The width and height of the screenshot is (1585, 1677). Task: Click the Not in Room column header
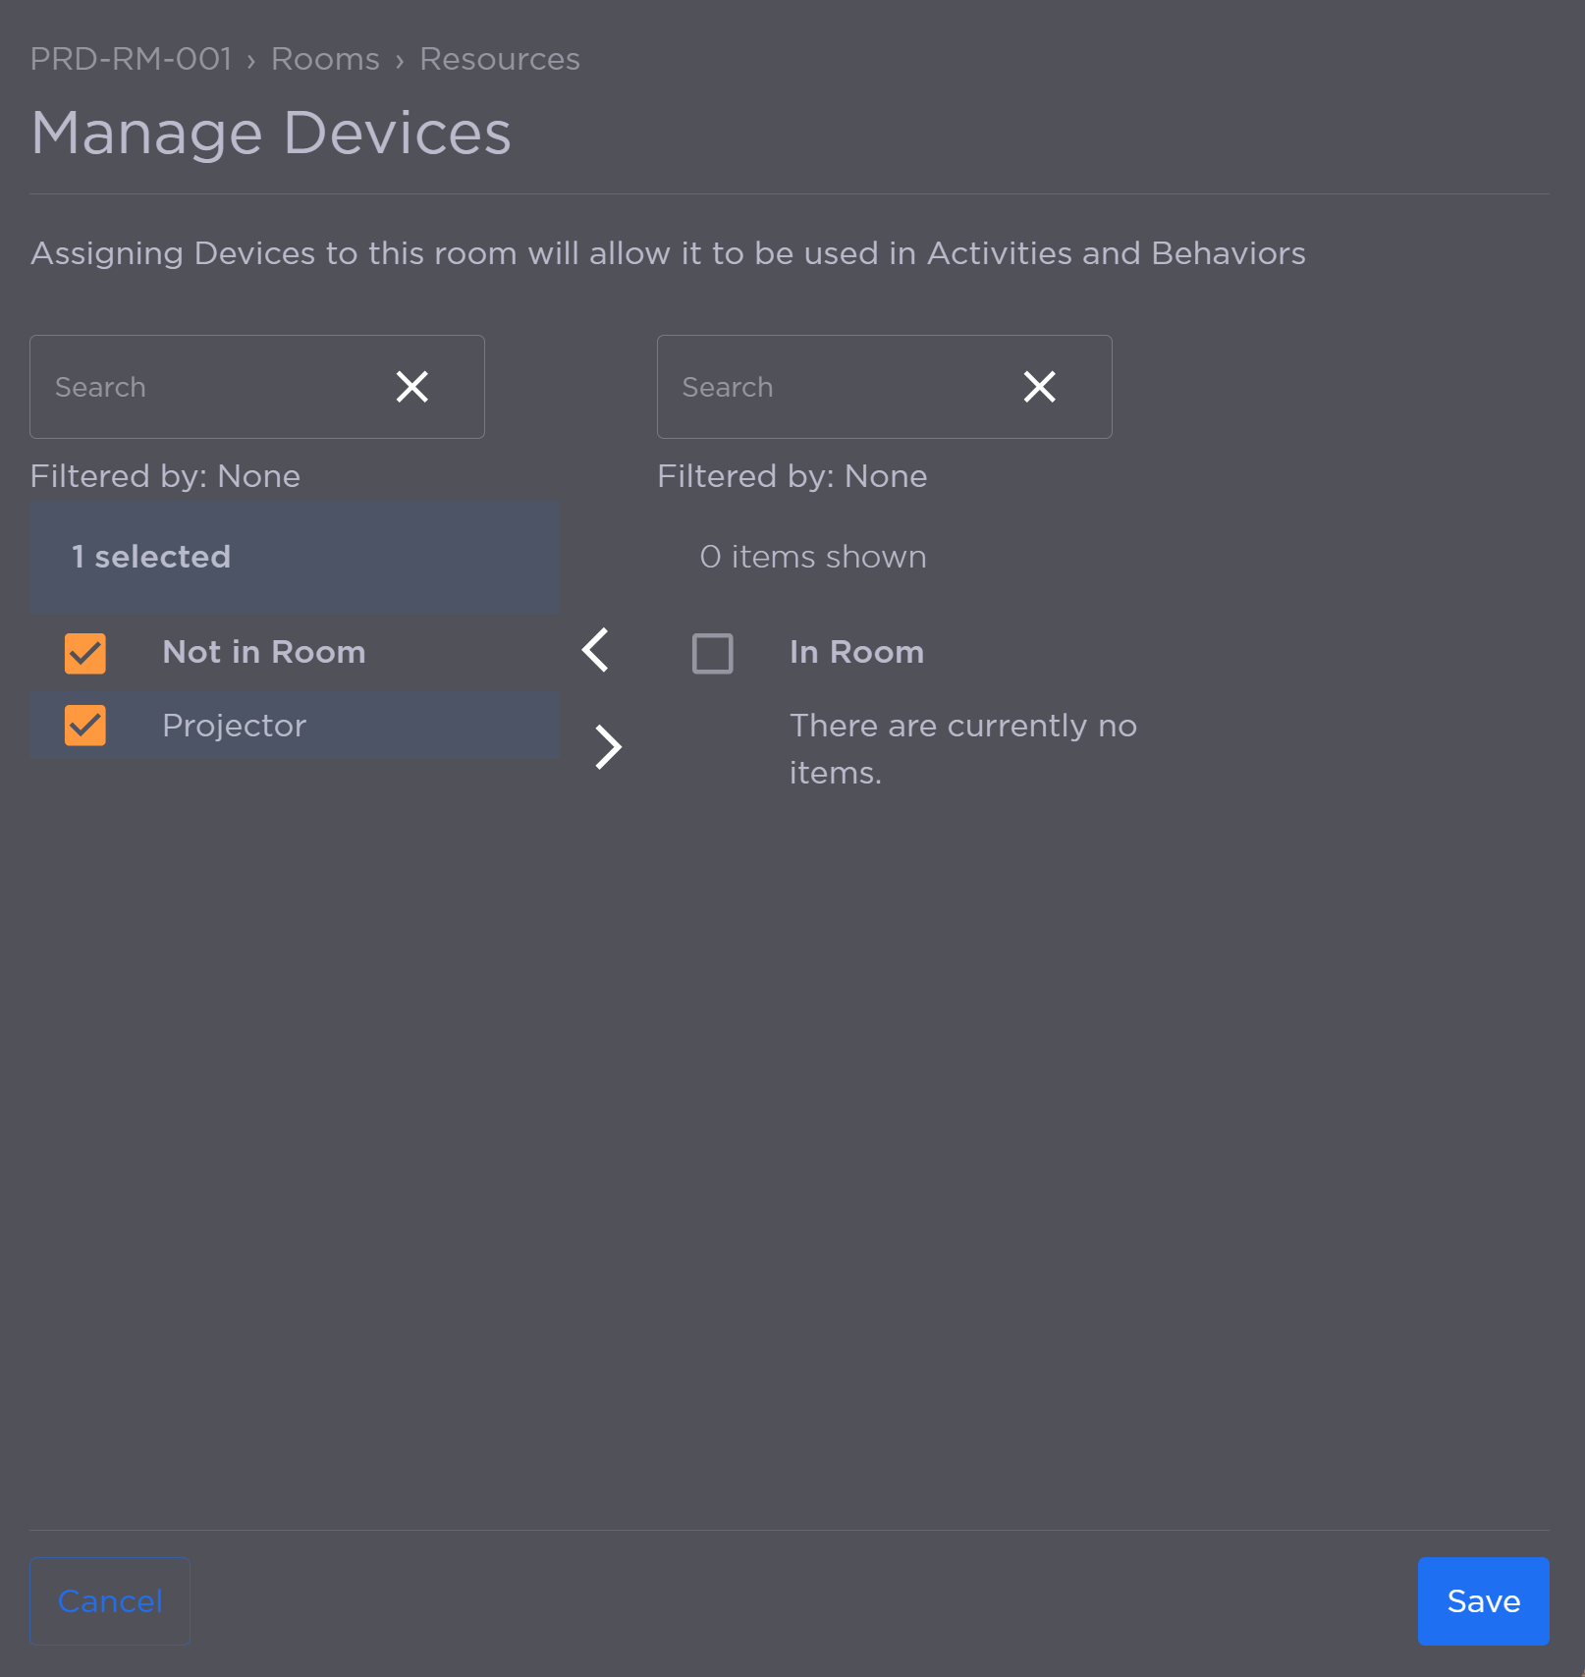tap(264, 652)
